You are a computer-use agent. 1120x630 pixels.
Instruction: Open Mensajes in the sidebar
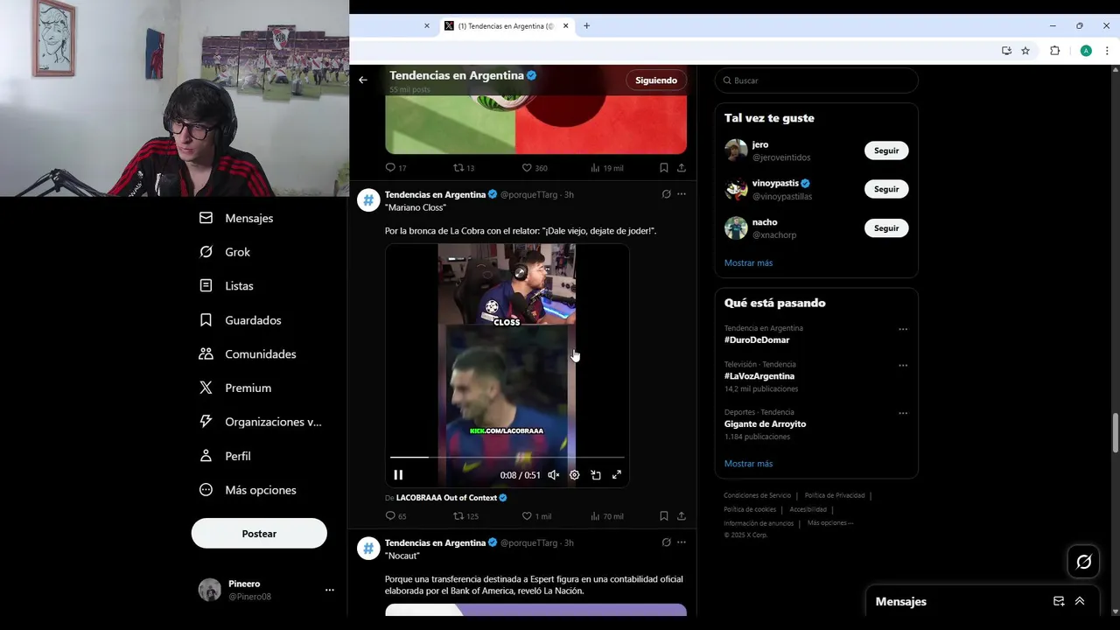(x=236, y=218)
